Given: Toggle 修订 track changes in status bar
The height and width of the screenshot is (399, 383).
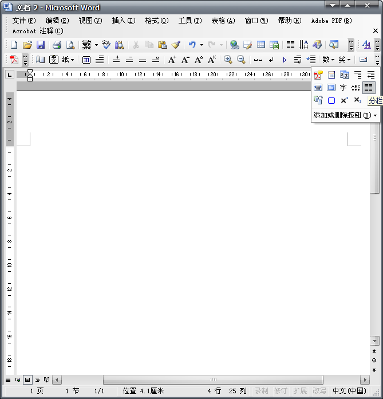Looking at the screenshot, I should click(281, 391).
